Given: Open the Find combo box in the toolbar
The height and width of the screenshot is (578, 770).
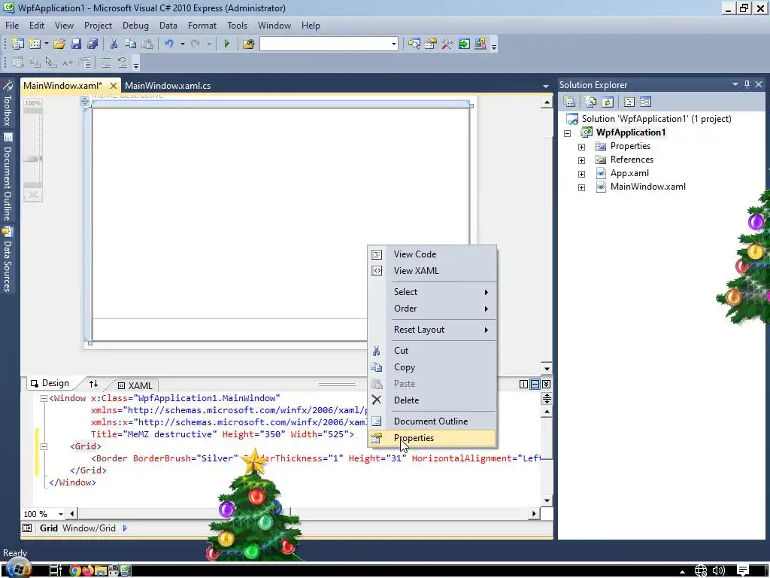Looking at the screenshot, I should pyautogui.click(x=393, y=44).
